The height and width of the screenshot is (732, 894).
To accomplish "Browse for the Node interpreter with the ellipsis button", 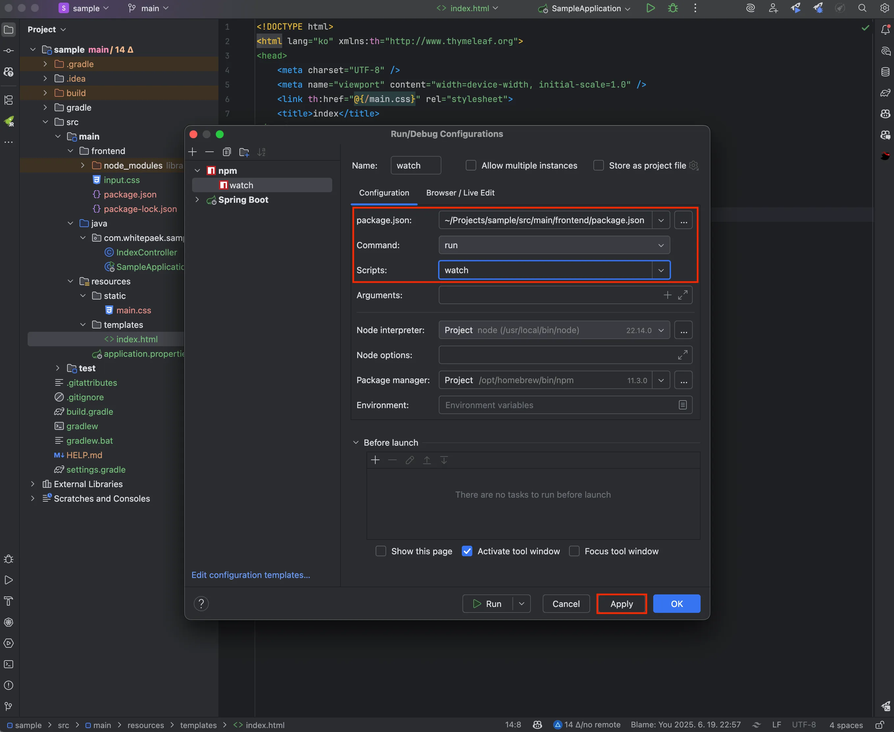I will [x=683, y=330].
